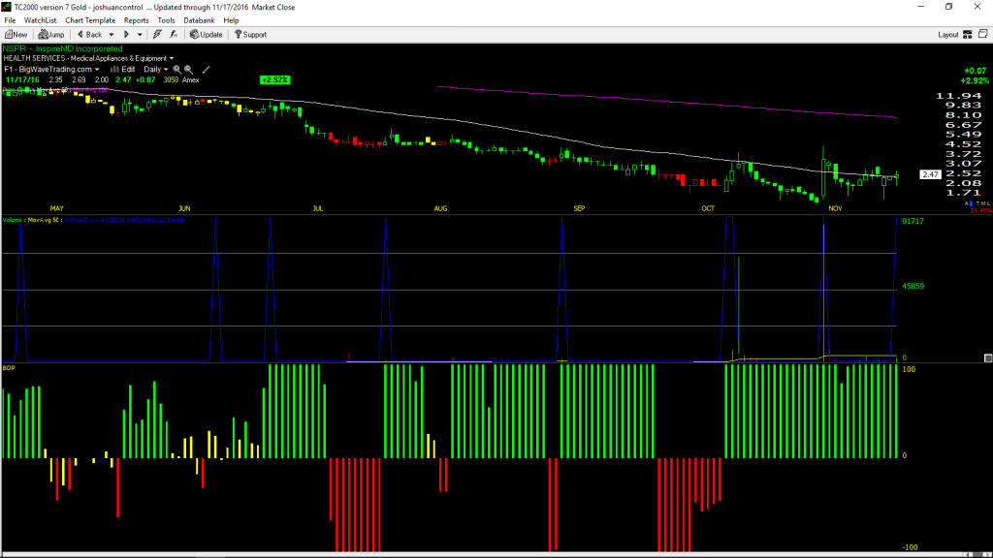This screenshot has width=993, height=558.
Task: Click the second magnifier zoom icon
Action: (189, 70)
